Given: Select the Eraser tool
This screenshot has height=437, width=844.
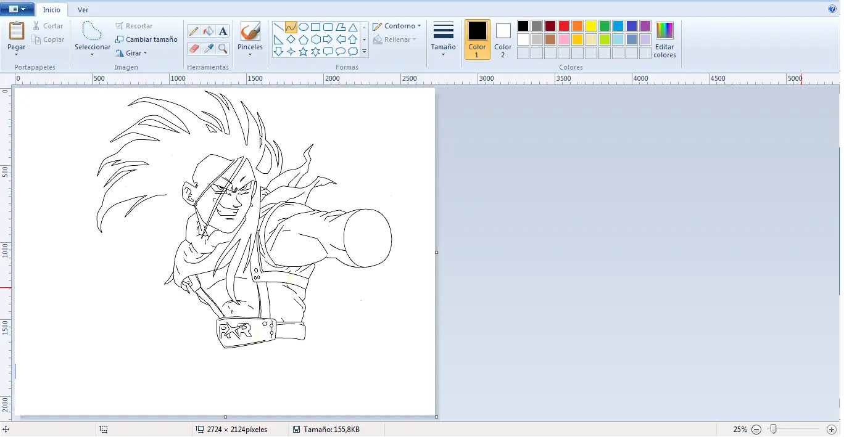Looking at the screenshot, I should point(194,48).
